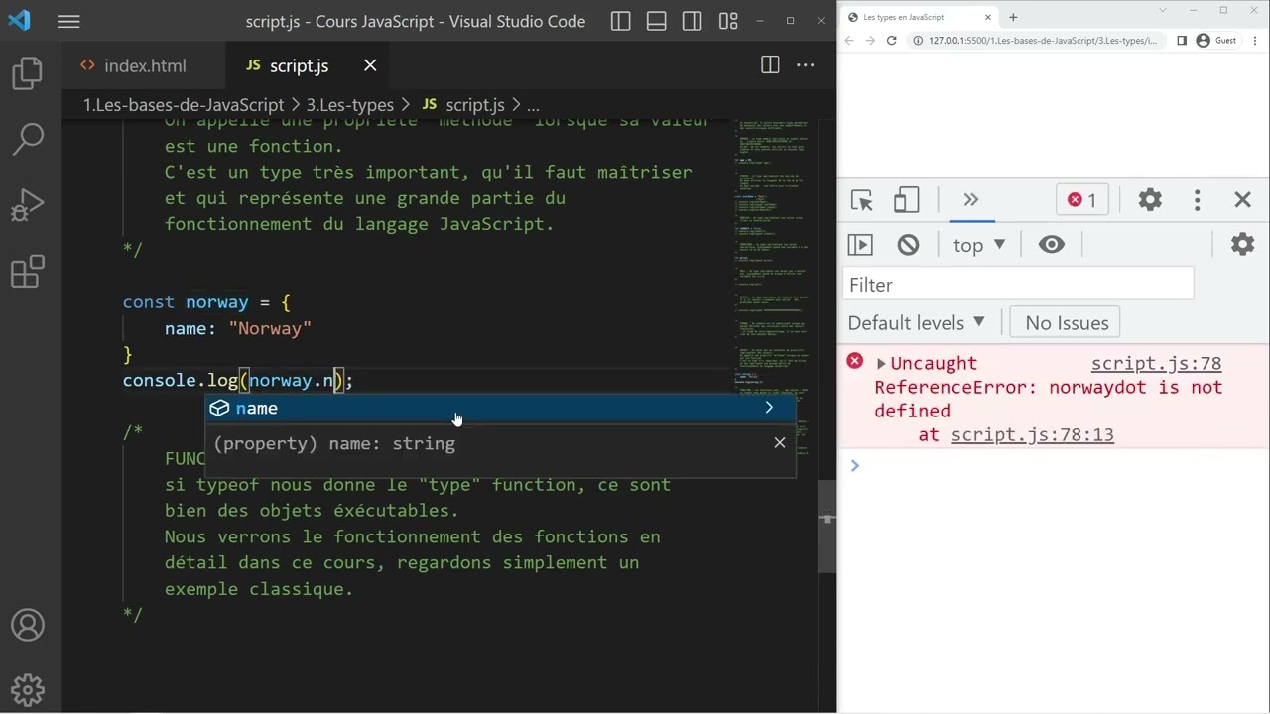
Task: Close the DevTools panel
Action: (x=1242, y=200)
